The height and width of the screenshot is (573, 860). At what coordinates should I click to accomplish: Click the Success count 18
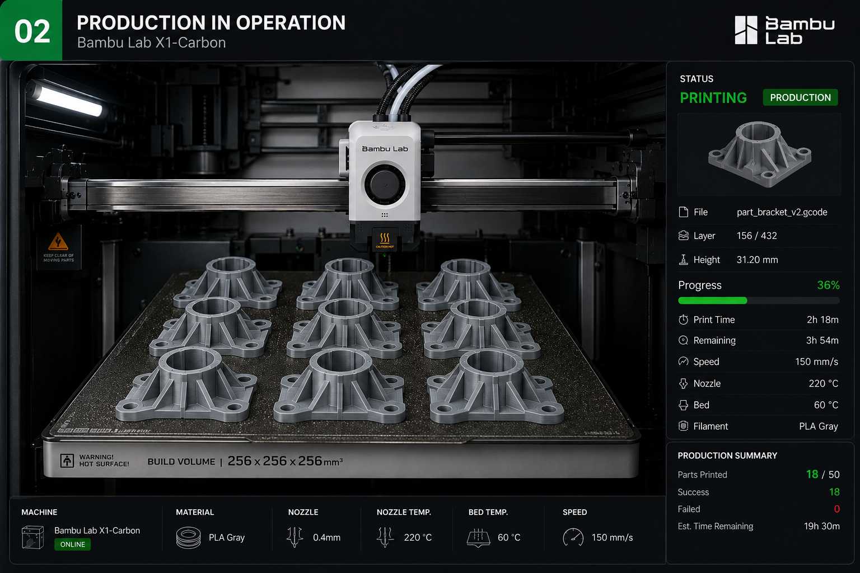834,492
